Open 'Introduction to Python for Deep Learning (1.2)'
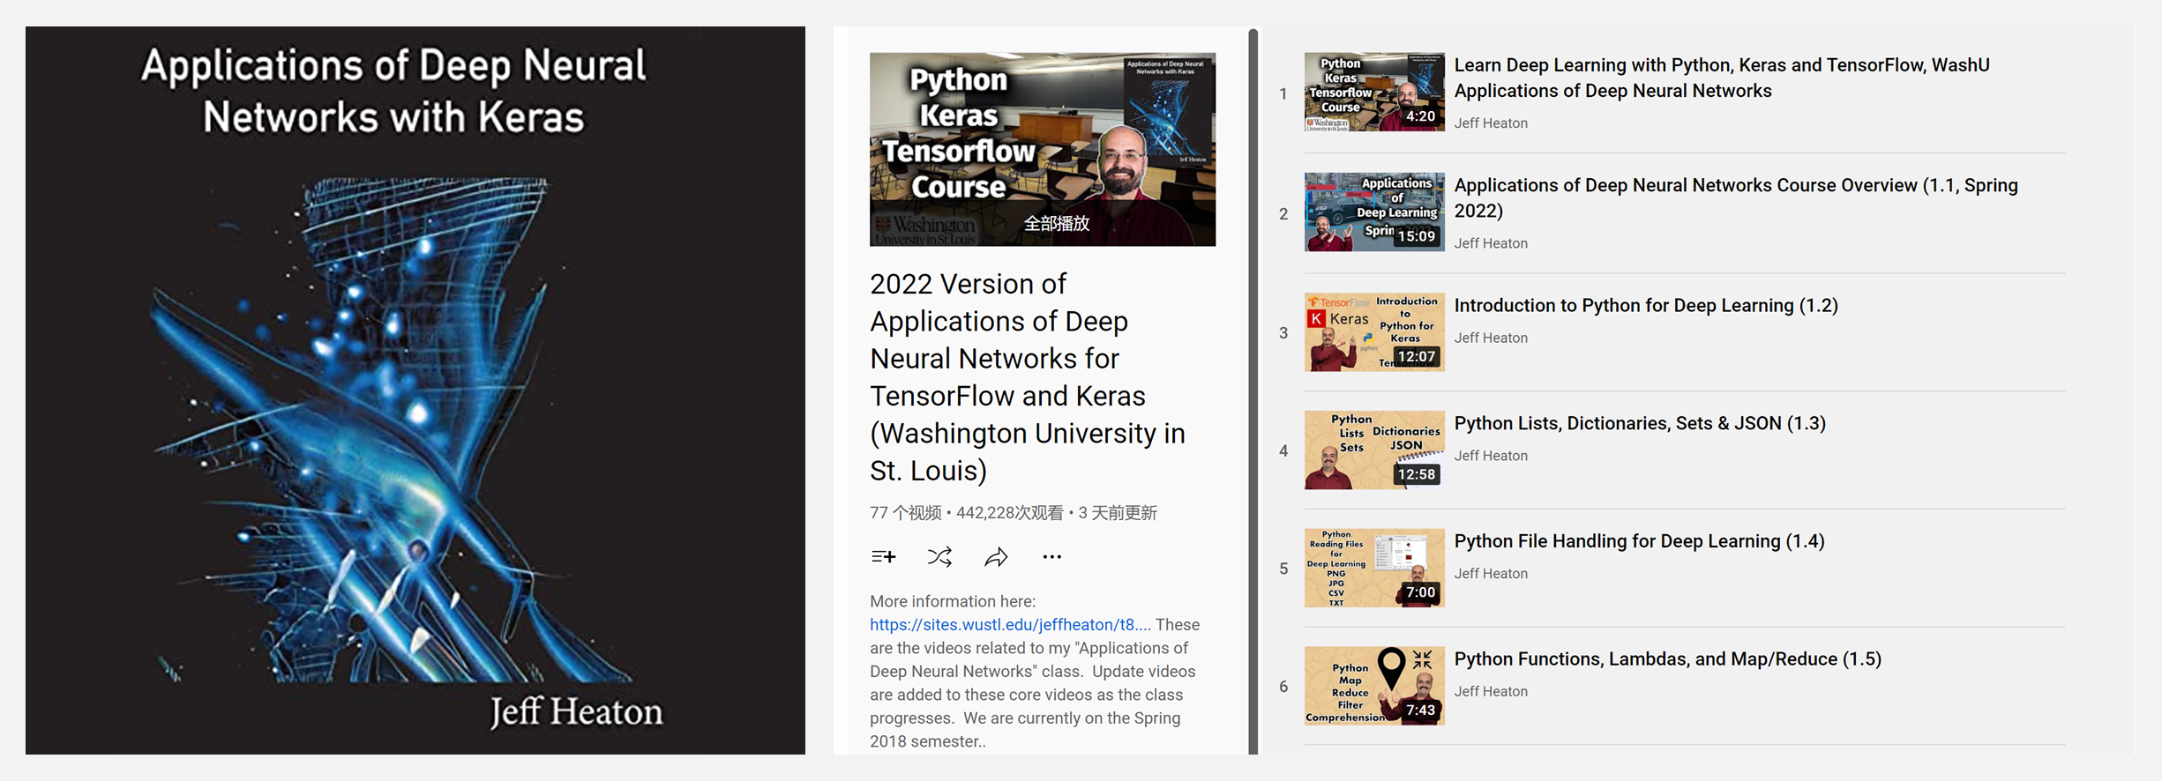Image resolution: width=2162 pixels, height=781 pixels. click(x=1646, y=305)
